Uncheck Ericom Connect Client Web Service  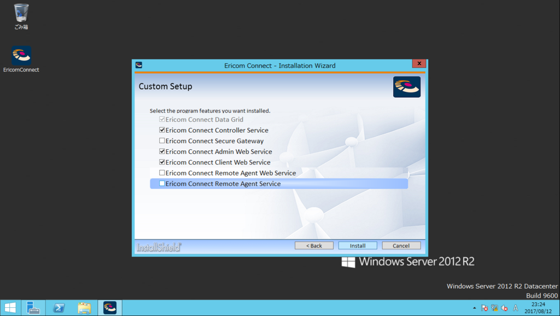tap(162, 162)
